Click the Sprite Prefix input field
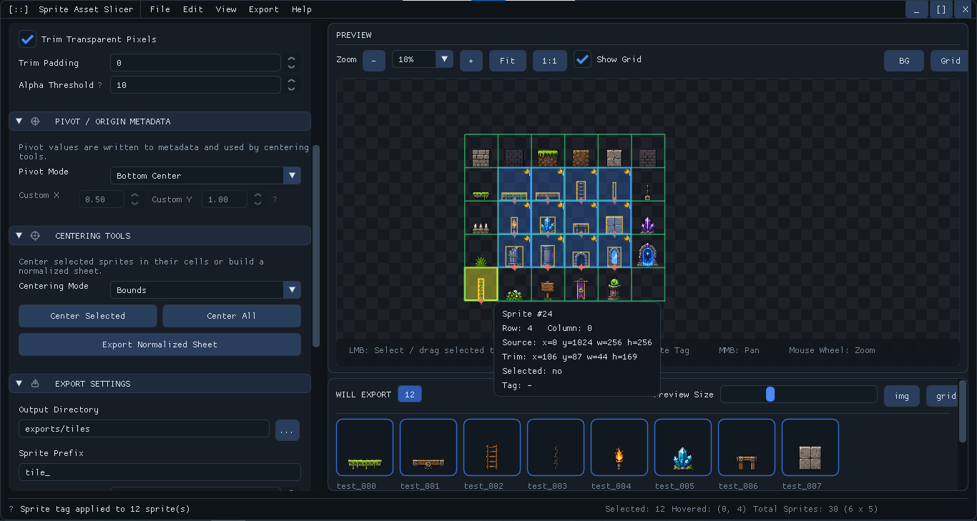This screenshot has height=521, width=977. click(x=159, y=472)
